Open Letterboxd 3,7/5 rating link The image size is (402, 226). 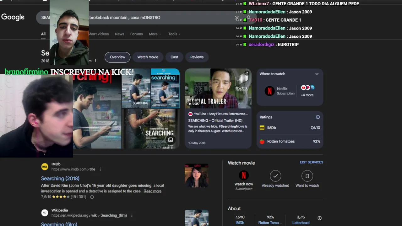tap(301, 220)
